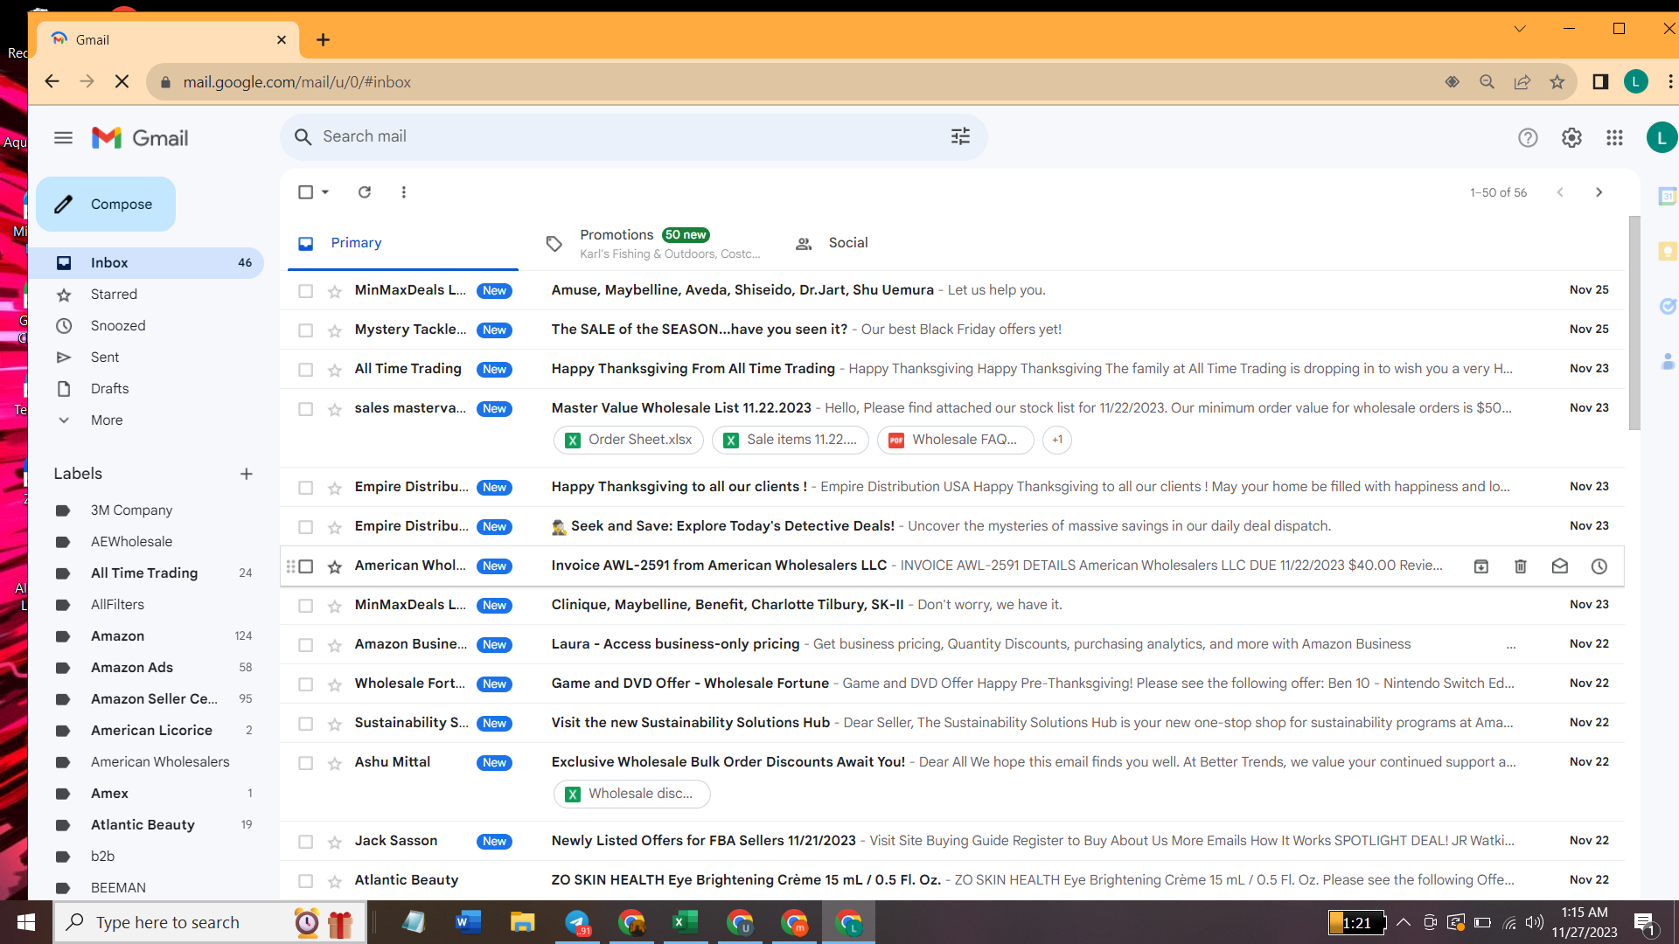
Task: Archive the American Wholesalers invoice email
Action: pos(1481,566)
